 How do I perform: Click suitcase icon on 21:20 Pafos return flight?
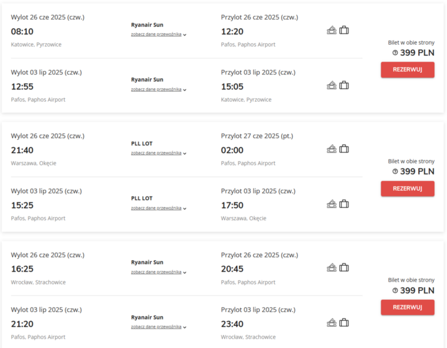click(344, 323)
